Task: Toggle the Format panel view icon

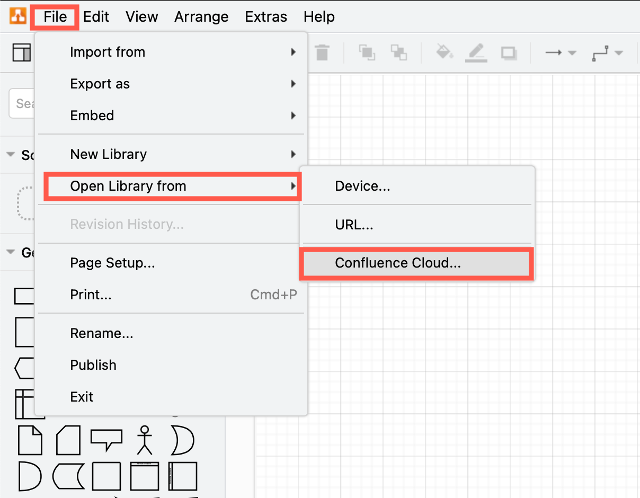Action: click(21, 52)
